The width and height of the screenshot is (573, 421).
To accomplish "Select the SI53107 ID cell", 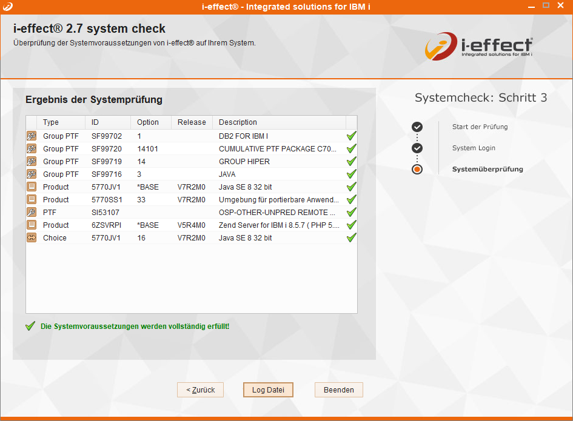I will point(106,212).
